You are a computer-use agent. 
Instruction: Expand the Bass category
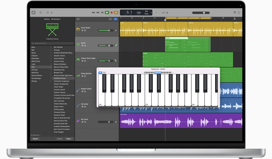click(x=51, y=47)
